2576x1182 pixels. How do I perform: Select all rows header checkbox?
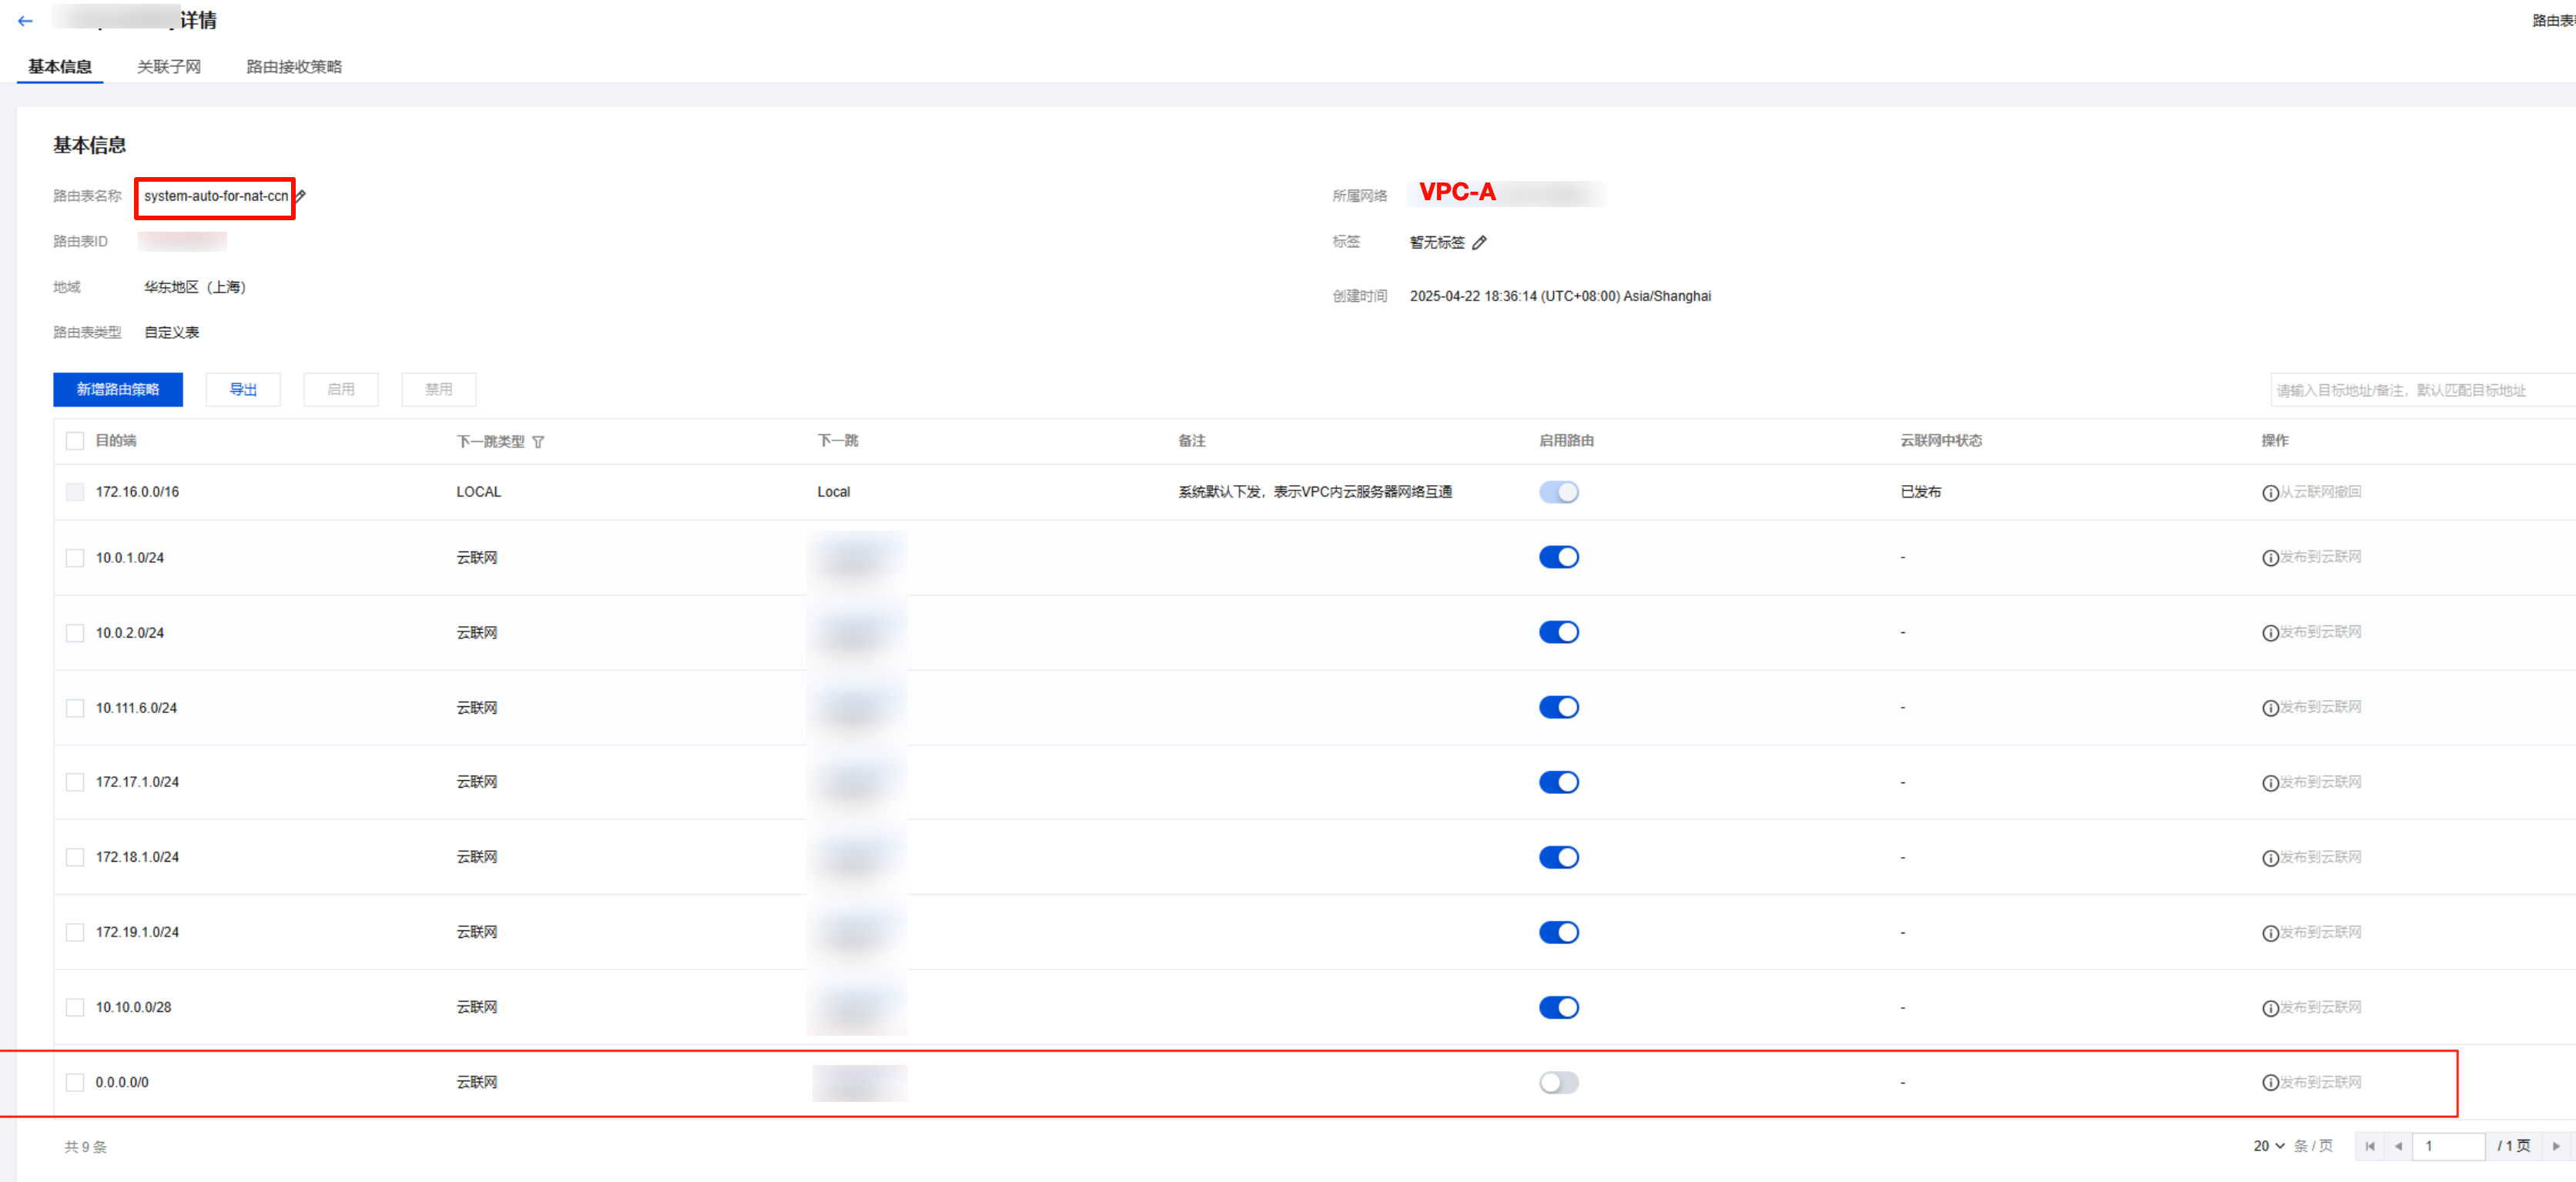coord(75,441)
